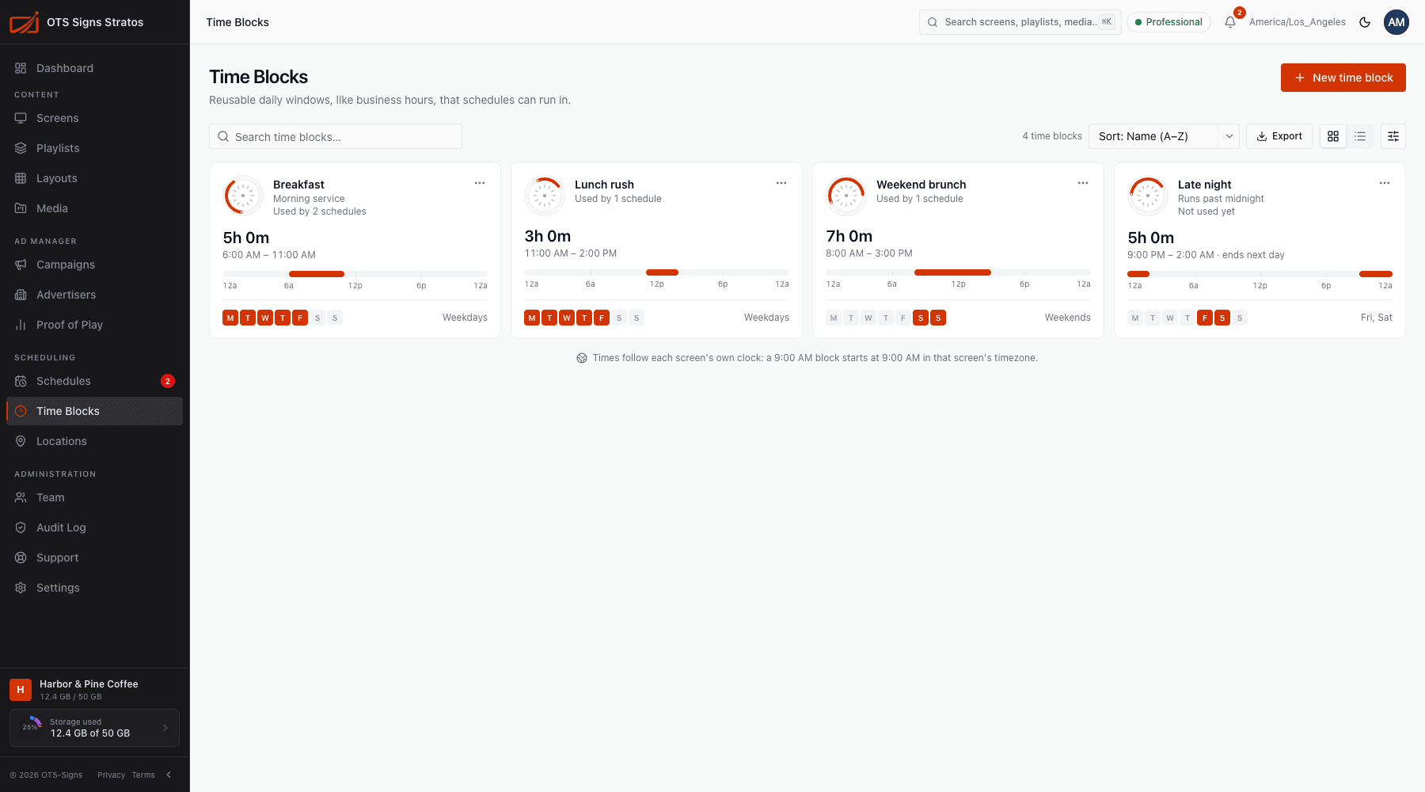Click the Export button
The image size is (1425, 792).
tap(1279, 136)
